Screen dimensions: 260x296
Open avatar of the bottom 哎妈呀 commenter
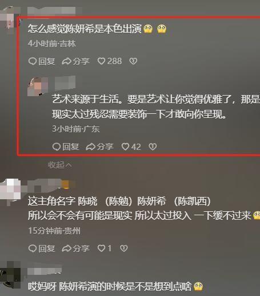pyautogui.click(x=10, y=275)
